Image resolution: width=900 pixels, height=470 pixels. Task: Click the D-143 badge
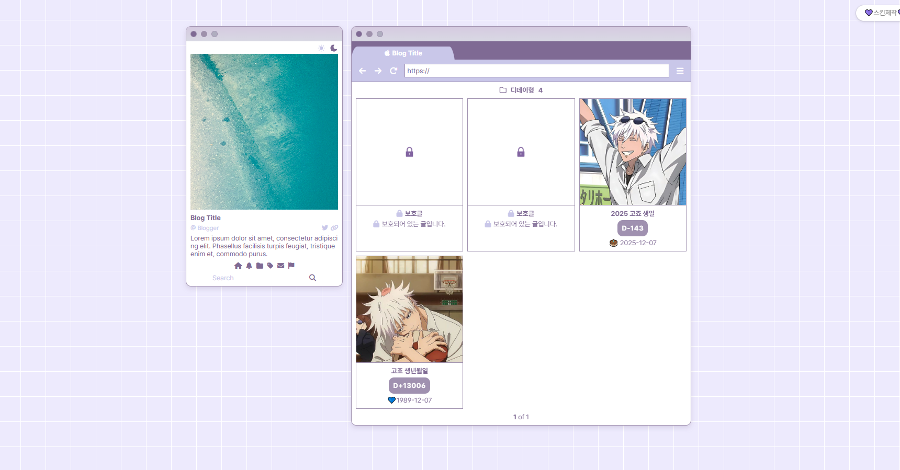(x=633, y=228)
